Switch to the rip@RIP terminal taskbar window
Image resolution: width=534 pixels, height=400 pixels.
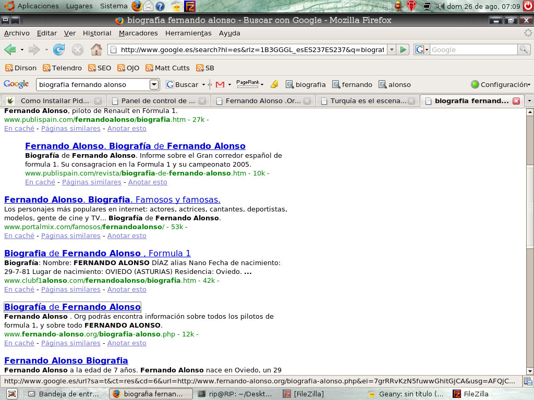click(236, 394)
